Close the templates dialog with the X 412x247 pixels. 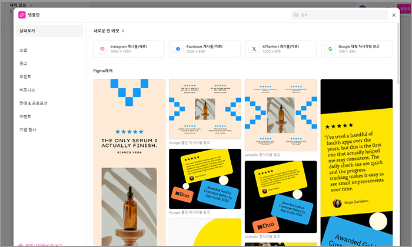(x=394, y=15)
